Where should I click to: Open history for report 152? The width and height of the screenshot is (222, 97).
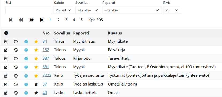coord(16,50)
